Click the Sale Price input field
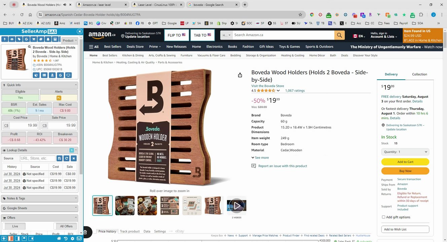Screen dimensions: 447x242 (59, 125)
